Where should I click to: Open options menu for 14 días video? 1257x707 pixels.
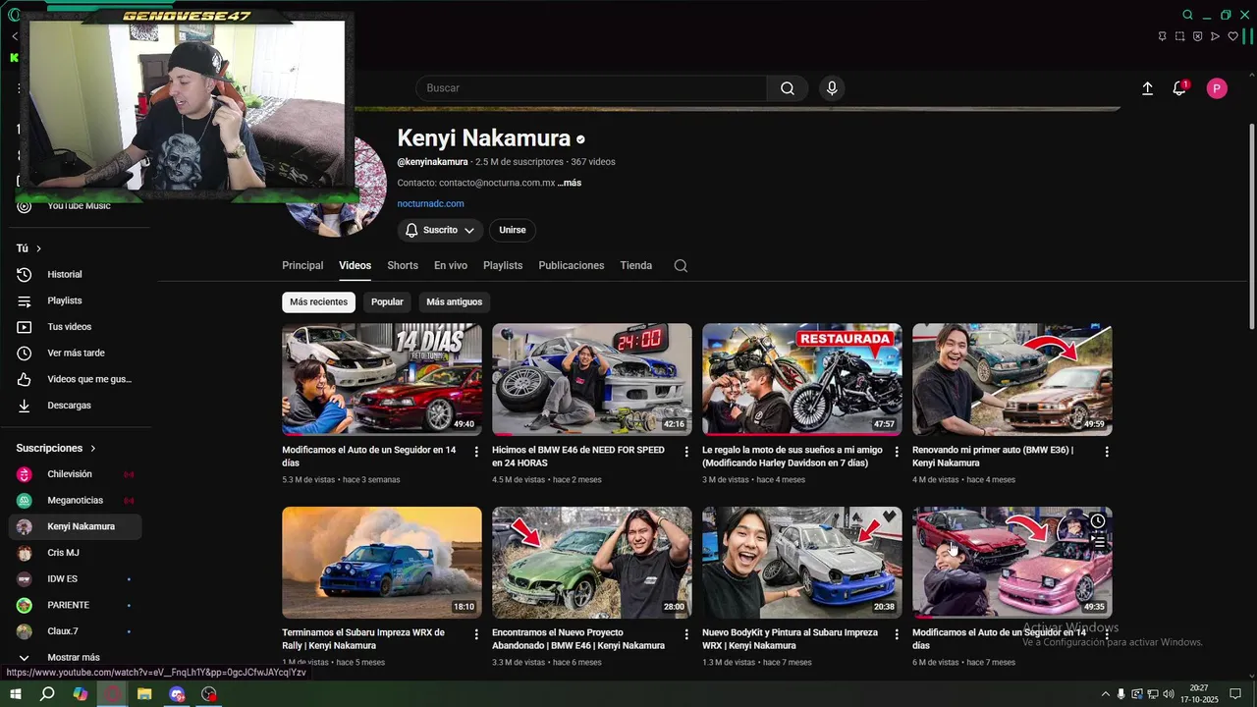coord(476,452)
